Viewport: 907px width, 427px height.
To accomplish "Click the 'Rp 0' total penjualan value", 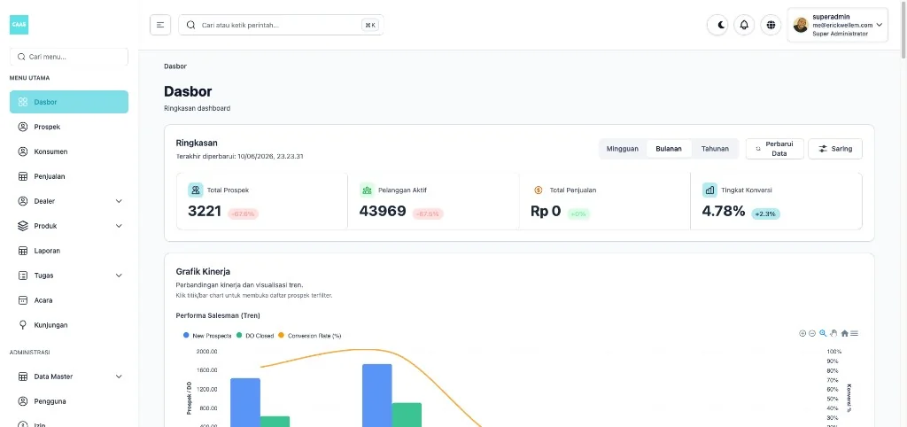I will (546, 211).
